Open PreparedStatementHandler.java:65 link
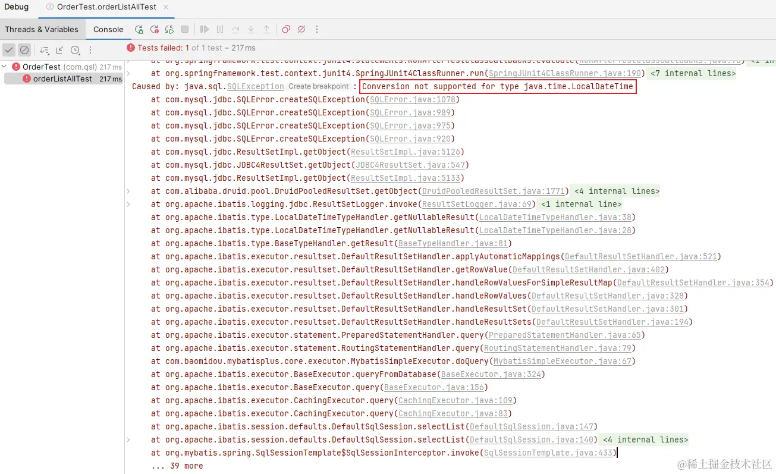Viewport: 776px width, 474px height. pos(564,335)
